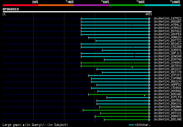Select the UniRef100_B9GNN4 label

pyautogui.click(x=168, y=107)
